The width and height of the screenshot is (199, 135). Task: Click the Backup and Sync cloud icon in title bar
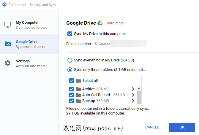coord(4,4)
